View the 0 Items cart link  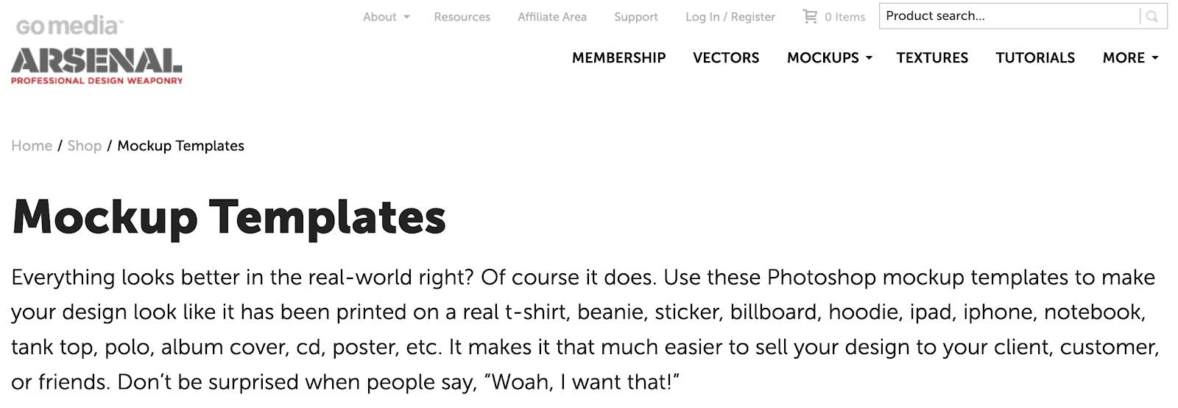coord(844,17)
